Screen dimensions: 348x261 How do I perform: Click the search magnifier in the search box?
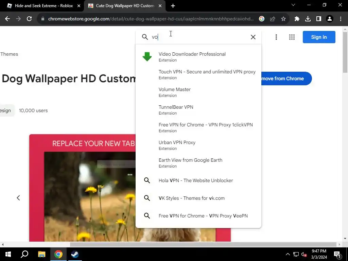145,37
